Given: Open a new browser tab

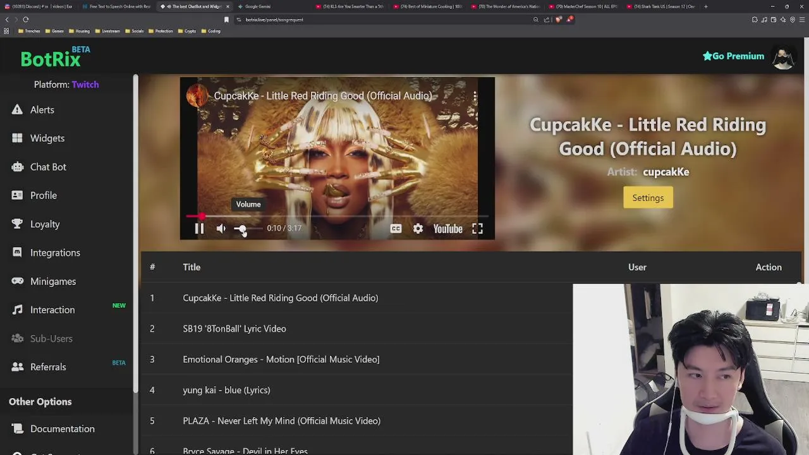Looking at the screenshot, I should (705, 6).
